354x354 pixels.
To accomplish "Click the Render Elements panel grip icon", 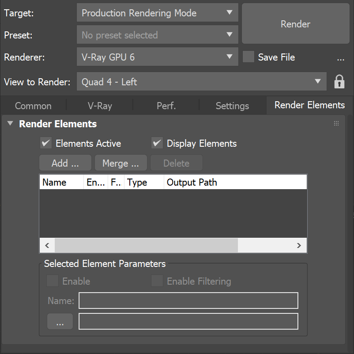I will click(x=336, y=123).
